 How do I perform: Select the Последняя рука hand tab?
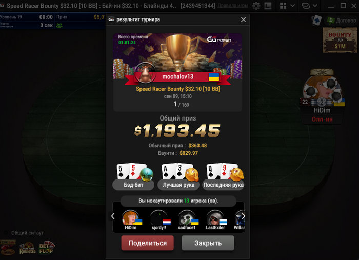click(223, 185)
